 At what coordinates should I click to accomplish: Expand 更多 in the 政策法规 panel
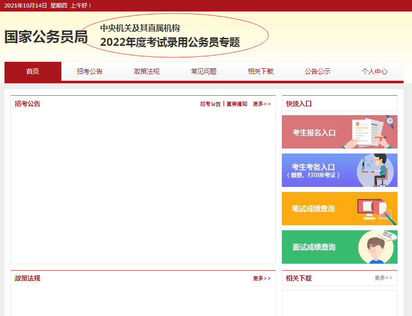[x=261, y=279]
